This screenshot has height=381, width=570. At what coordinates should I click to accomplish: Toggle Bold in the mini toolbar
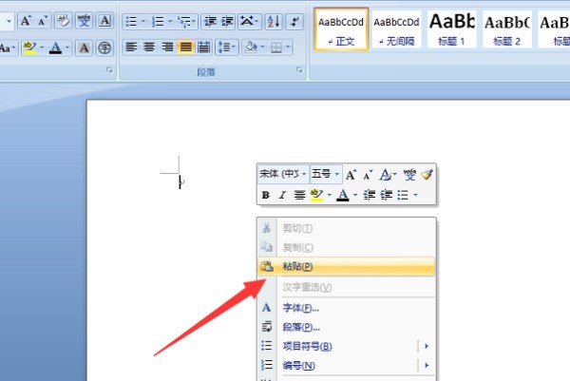(x=266, y=195)
